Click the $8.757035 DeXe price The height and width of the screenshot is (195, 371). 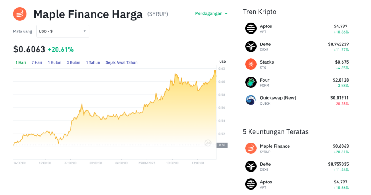[338, 164]
